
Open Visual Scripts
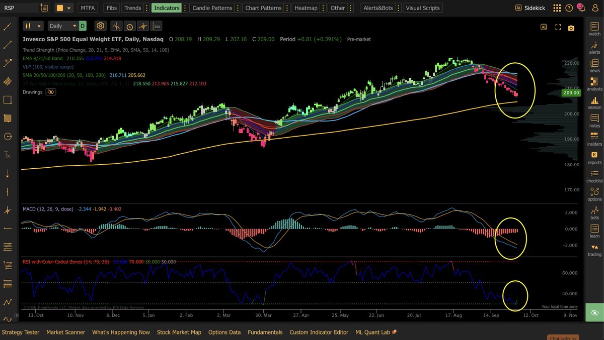pyautogui.click(x=423, y=8)
